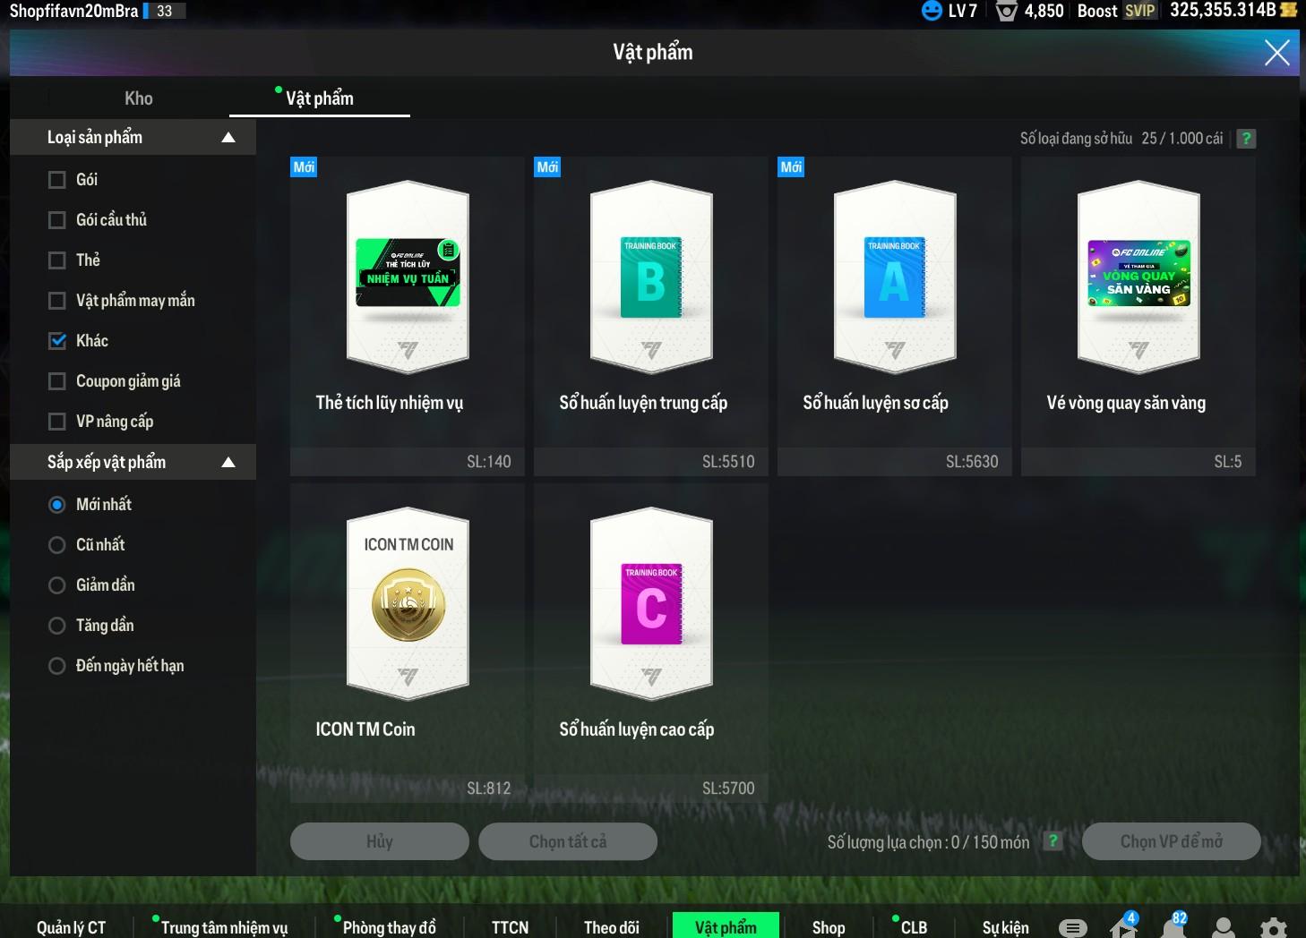
Task: Click the help icon next to selection quantity
Action: [1053, 841]
